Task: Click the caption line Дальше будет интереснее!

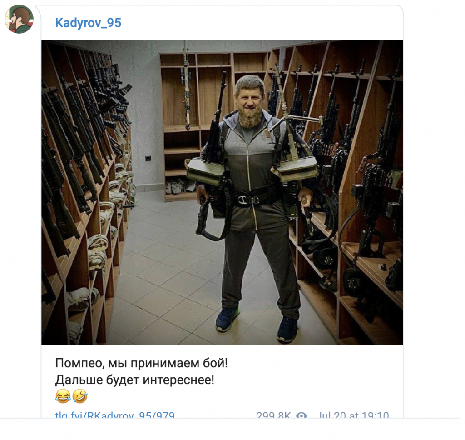Action: coord(134,380)
